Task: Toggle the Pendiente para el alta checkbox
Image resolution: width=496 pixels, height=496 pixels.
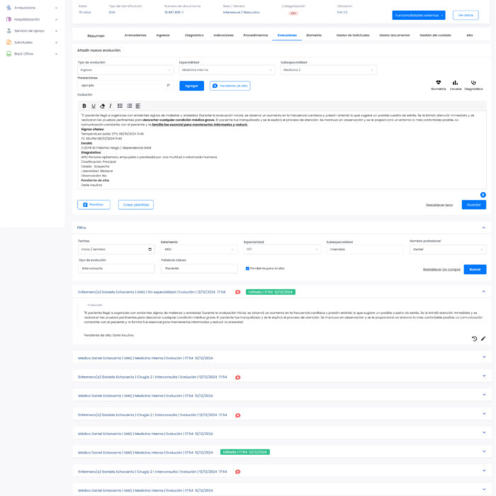Action: click(x=247, y=269)
